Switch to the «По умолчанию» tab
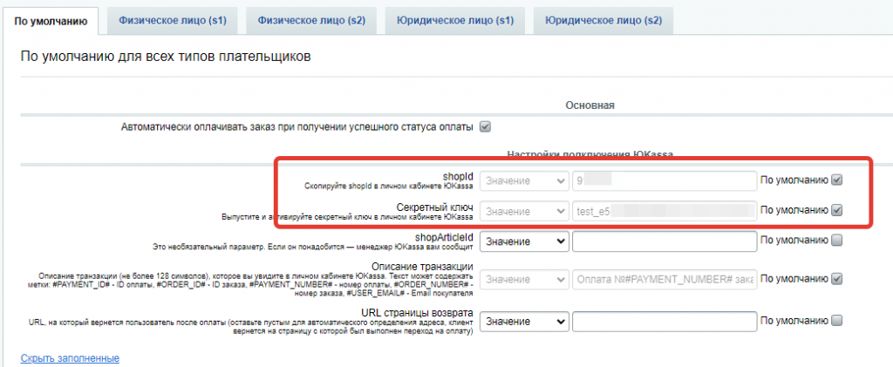The height and width of the screenshot is (367, 893). point(51,19)
